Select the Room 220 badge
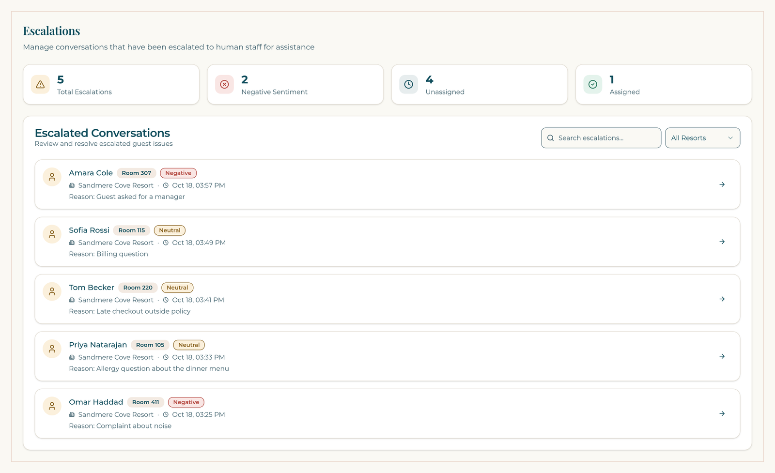Screen dimensions: 775x473 pos(138,288)
